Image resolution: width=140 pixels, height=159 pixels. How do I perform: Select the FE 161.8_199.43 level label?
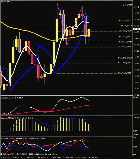coord(125,73)
